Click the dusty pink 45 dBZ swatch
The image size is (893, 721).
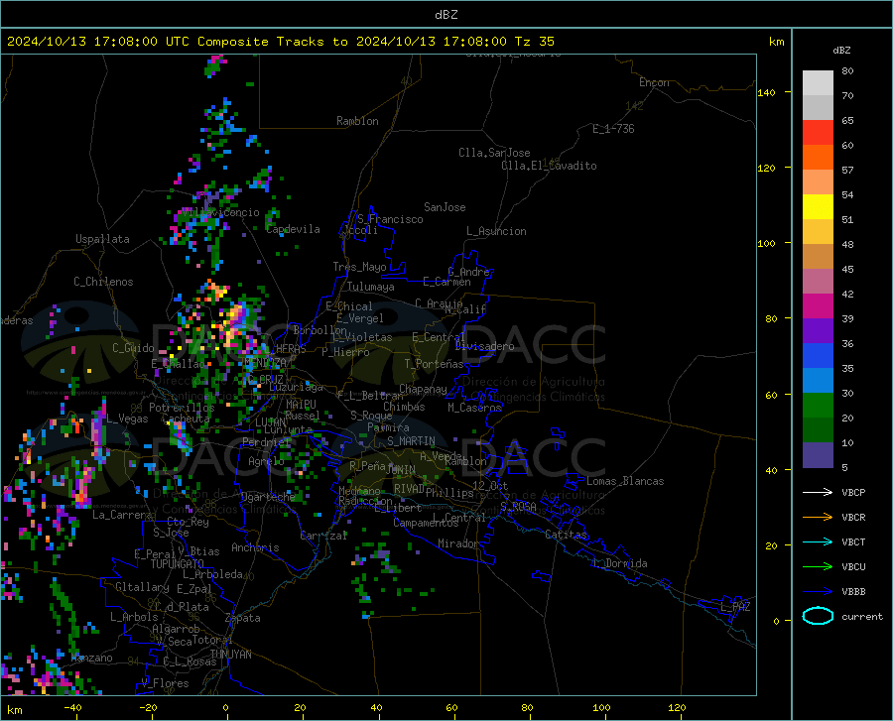[x=818, y=281]
